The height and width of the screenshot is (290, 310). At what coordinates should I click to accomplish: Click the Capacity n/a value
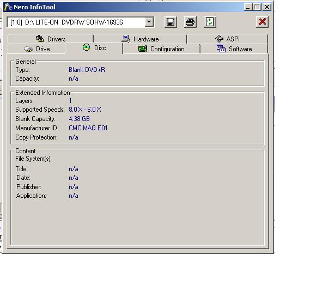[74, 78]
